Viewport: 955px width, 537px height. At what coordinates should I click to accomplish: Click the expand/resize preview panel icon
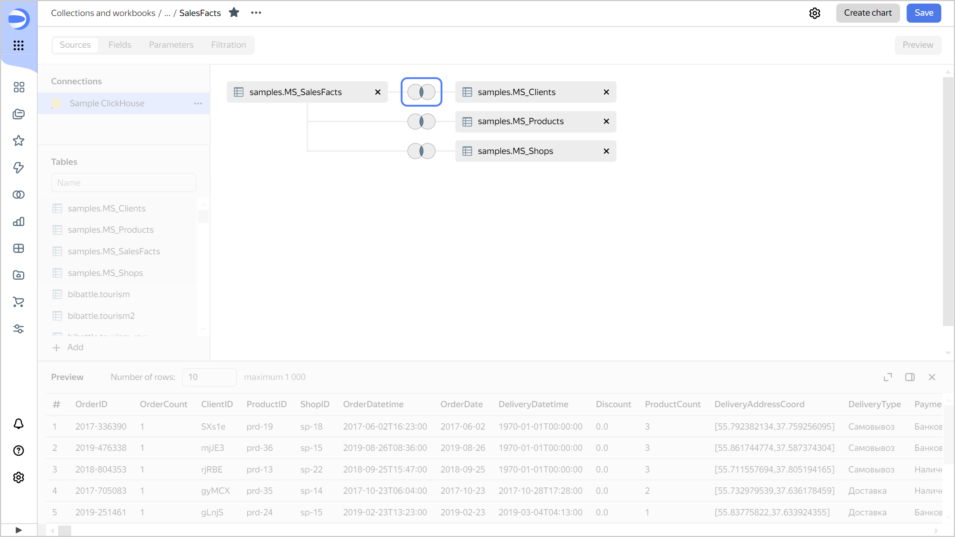click(888, 377)
